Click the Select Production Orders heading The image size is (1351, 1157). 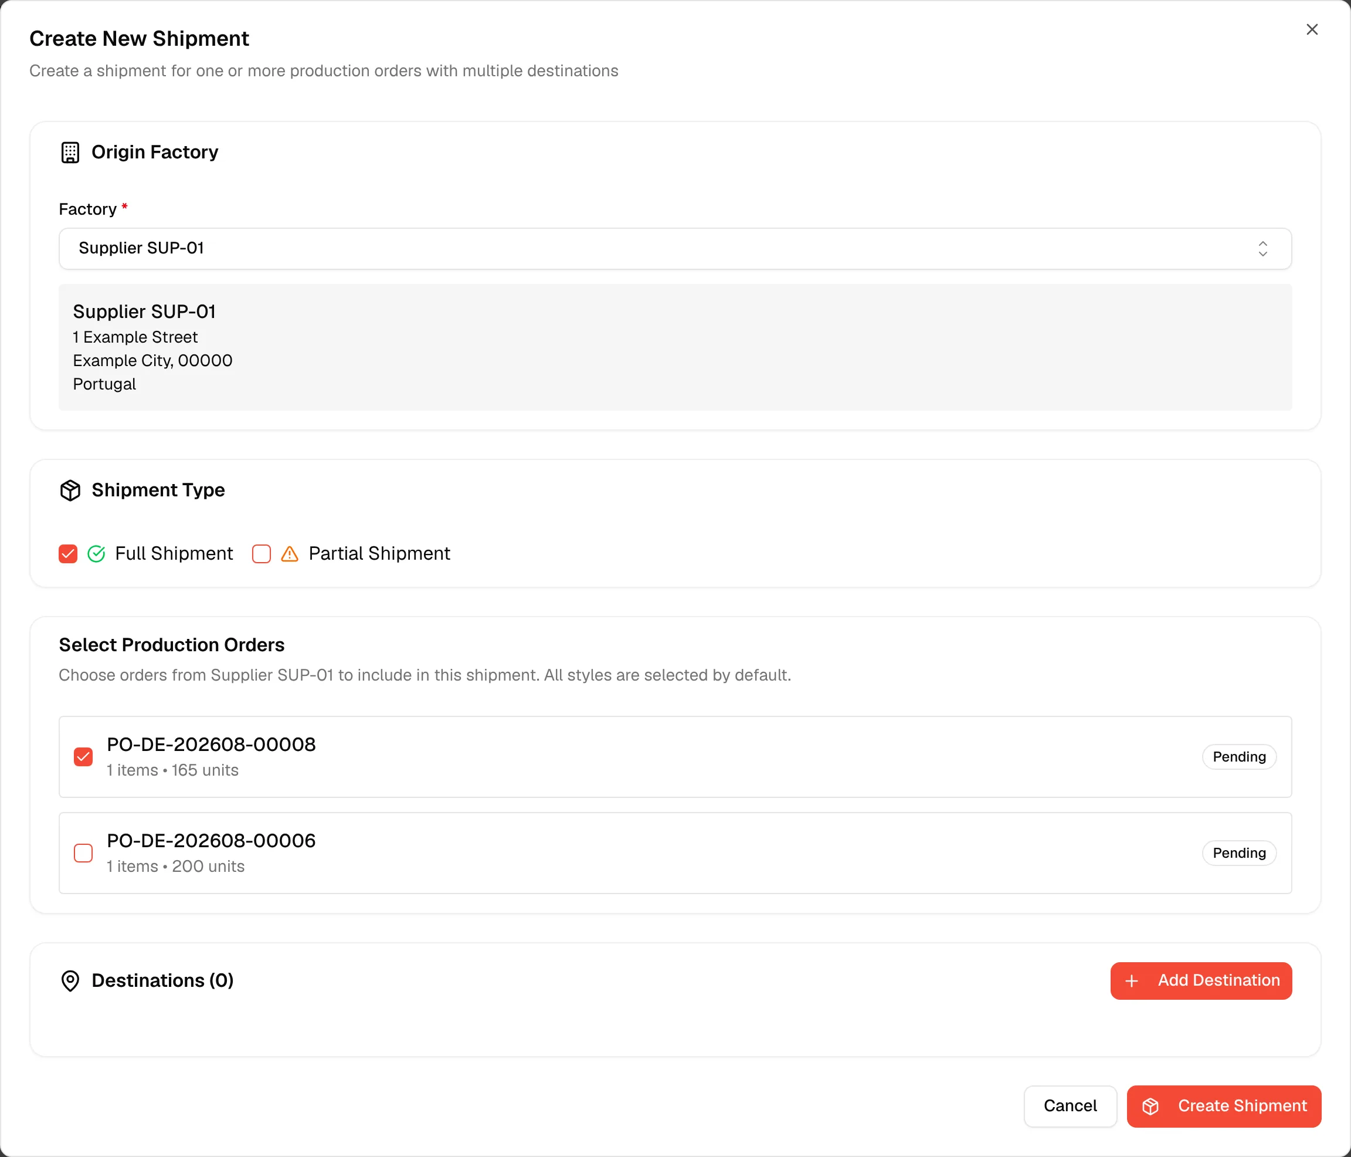171,645
